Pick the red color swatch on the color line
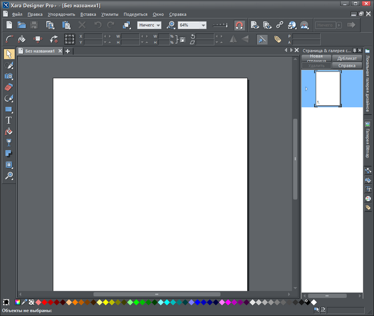 (46, 303)
